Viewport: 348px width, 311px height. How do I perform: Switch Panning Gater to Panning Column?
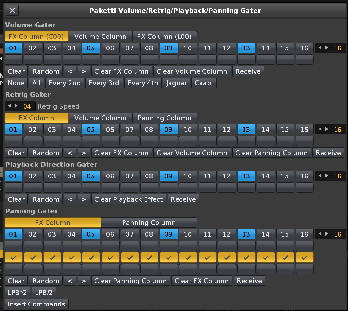click(149, 223)
